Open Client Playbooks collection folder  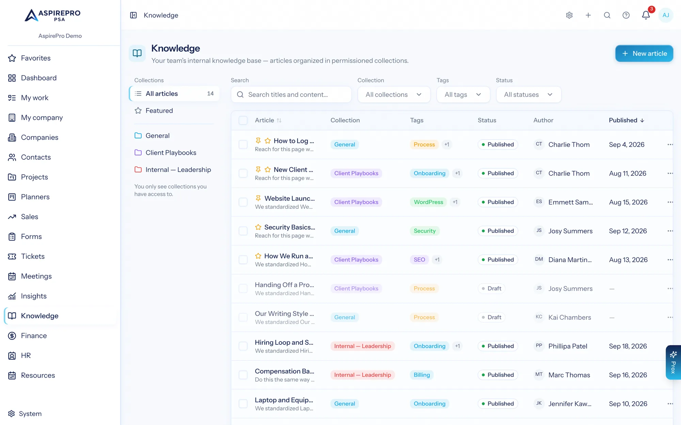click(x=174, y=153)
